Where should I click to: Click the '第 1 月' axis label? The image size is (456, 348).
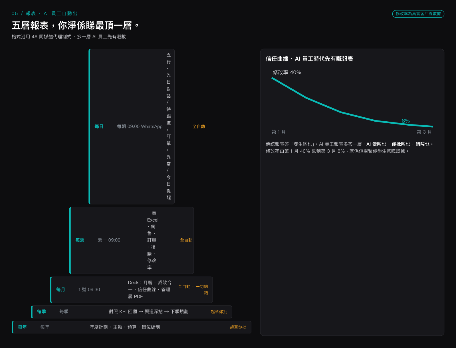pos(279,132)
